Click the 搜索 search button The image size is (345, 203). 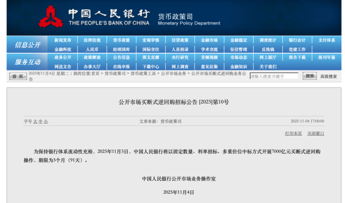(x=310, y=76)
